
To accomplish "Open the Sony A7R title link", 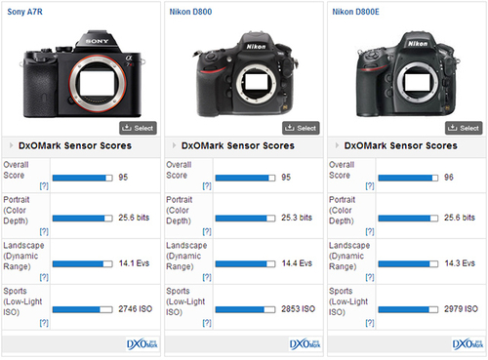I will coord(24,12).
